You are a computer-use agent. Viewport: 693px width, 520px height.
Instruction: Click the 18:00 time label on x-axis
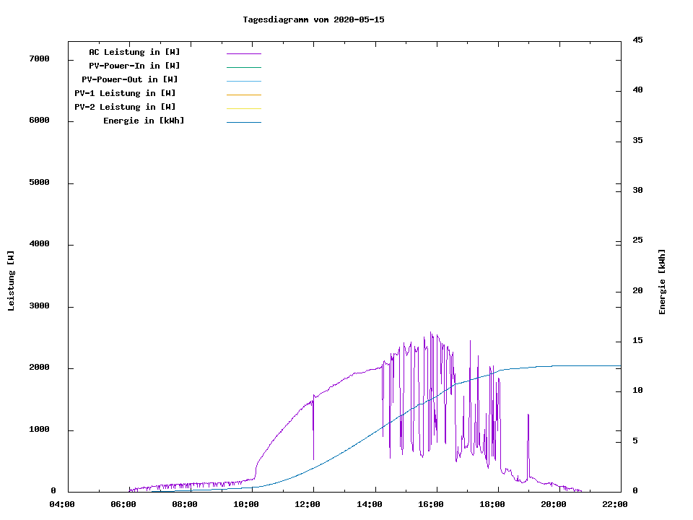point(492,504)
